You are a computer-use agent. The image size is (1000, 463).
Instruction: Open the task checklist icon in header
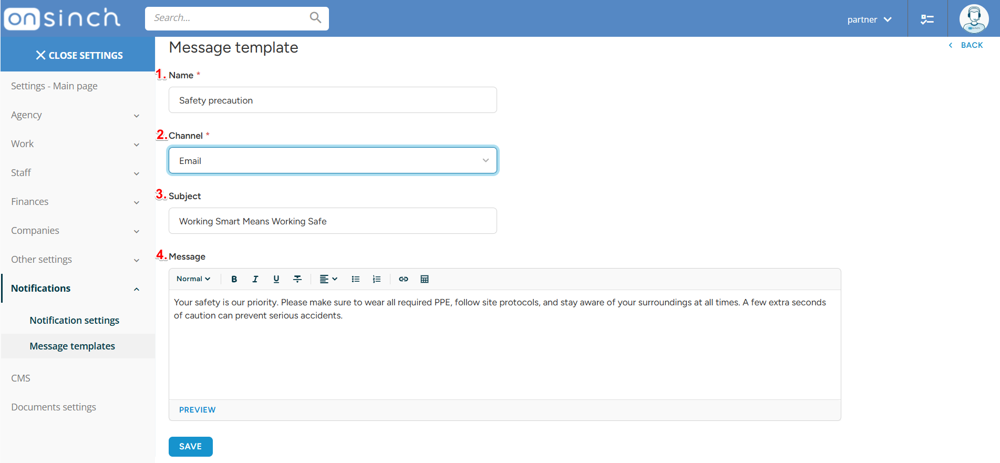pos(927,19)
